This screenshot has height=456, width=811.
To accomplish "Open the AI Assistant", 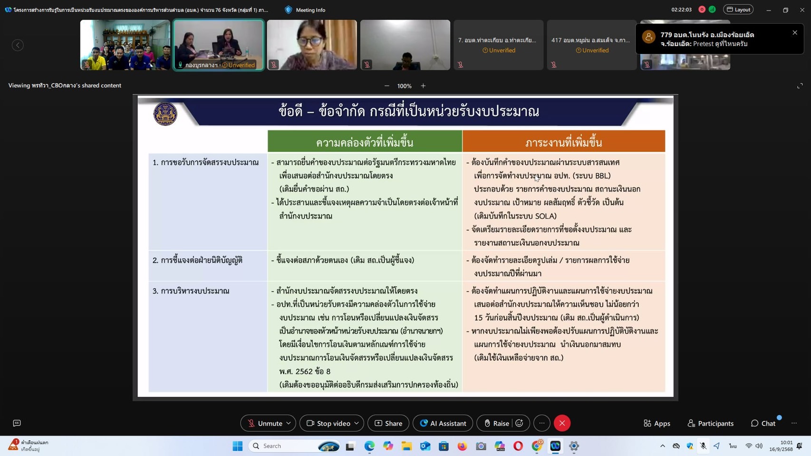I will 443,423.
